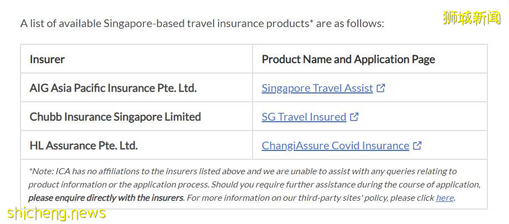This screenshot has height=224, width=509.
Task: Click external-link icon beside SG Travel Insured
Action: click(354, 117)
